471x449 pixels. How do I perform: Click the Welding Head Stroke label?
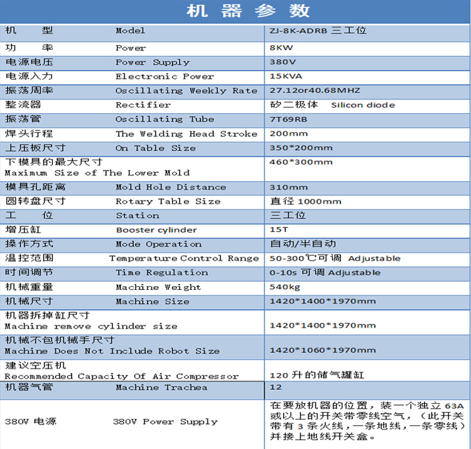pos(187,134)
